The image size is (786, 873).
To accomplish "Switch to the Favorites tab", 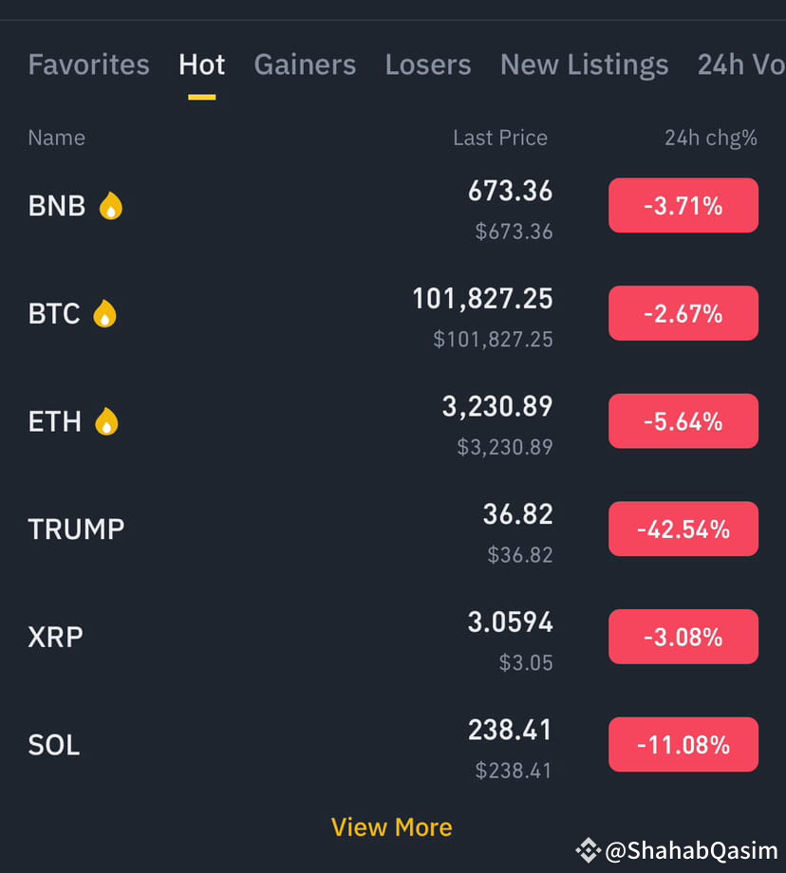I will [x=88, y=65].
